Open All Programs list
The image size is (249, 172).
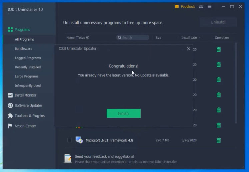tap(24, 39)
